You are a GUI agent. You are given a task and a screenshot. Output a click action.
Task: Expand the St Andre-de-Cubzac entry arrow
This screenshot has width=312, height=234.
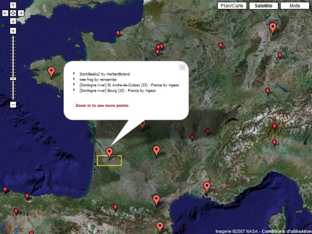coord(74,85)
